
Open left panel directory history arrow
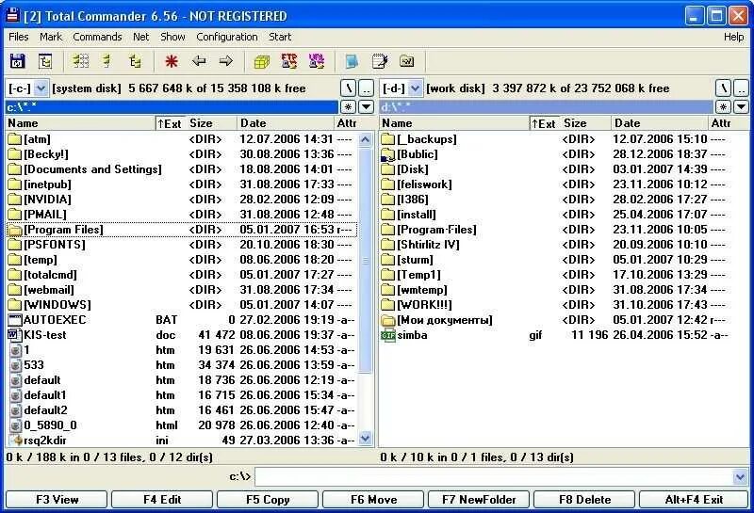coord(367,106)
